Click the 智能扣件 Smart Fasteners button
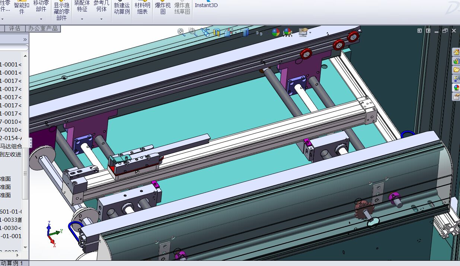 22,8
